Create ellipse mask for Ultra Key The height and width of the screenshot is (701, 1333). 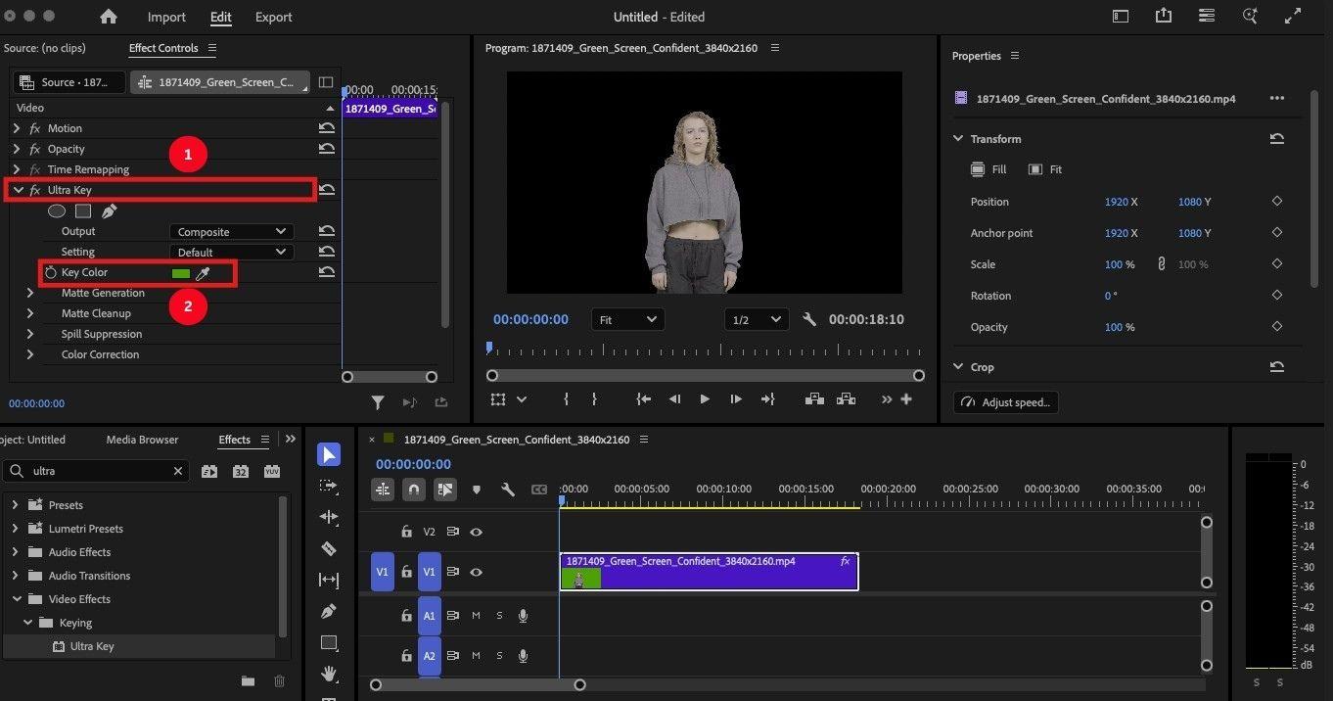57,210
